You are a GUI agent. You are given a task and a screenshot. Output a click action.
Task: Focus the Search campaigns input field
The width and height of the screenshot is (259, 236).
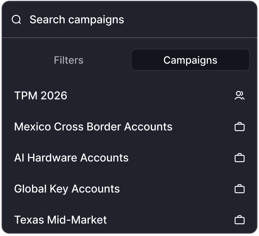[x=129, y=19]
